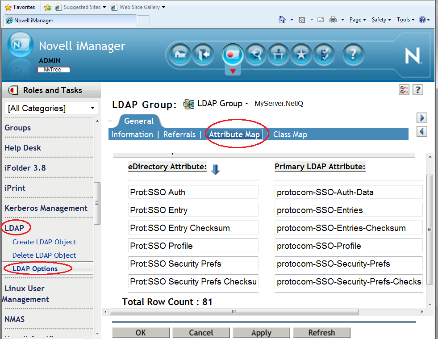This screenshot has height=339, width=438.
Task: Show next tabs with right arrow button
Action: pyautogui.click(x=422, y=118)
